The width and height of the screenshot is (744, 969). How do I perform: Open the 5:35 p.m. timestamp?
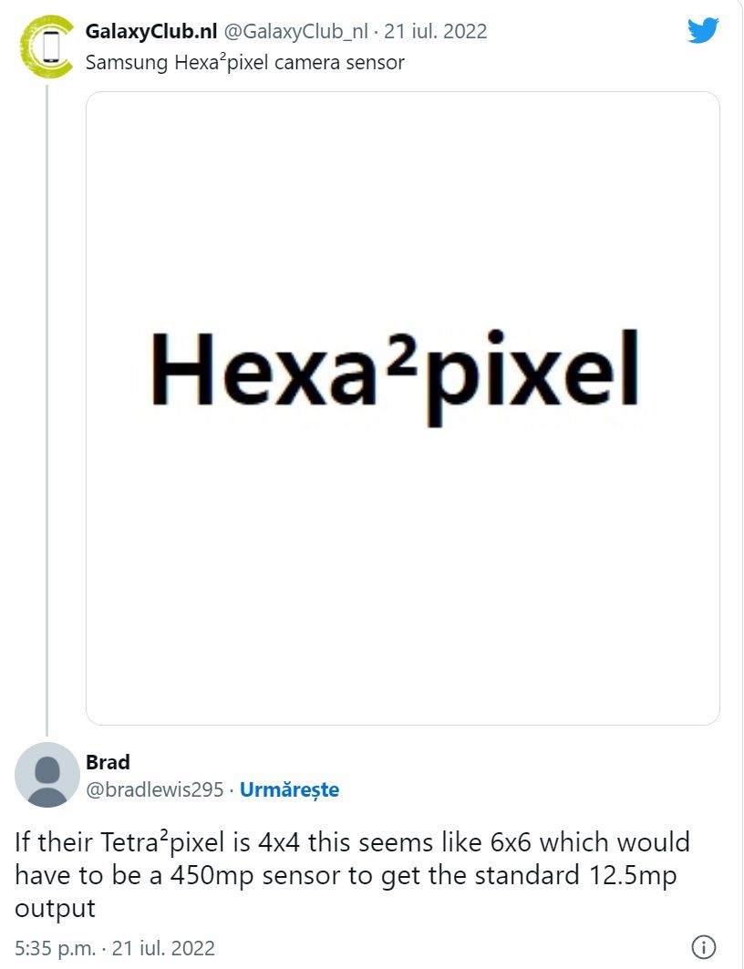56,948
